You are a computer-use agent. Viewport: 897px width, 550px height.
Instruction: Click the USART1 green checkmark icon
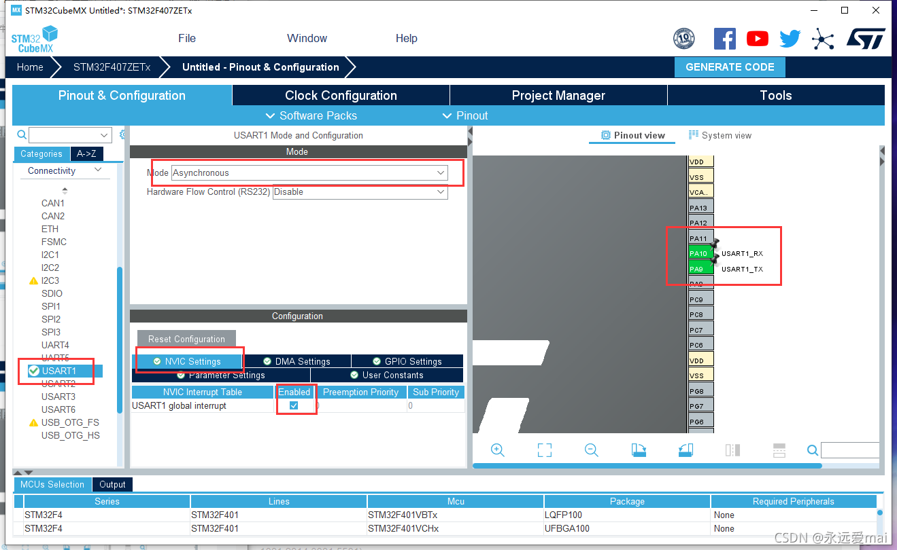(33, 371)
